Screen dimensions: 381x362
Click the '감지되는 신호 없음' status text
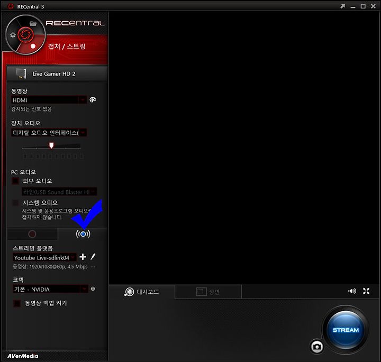click(31, 109)
